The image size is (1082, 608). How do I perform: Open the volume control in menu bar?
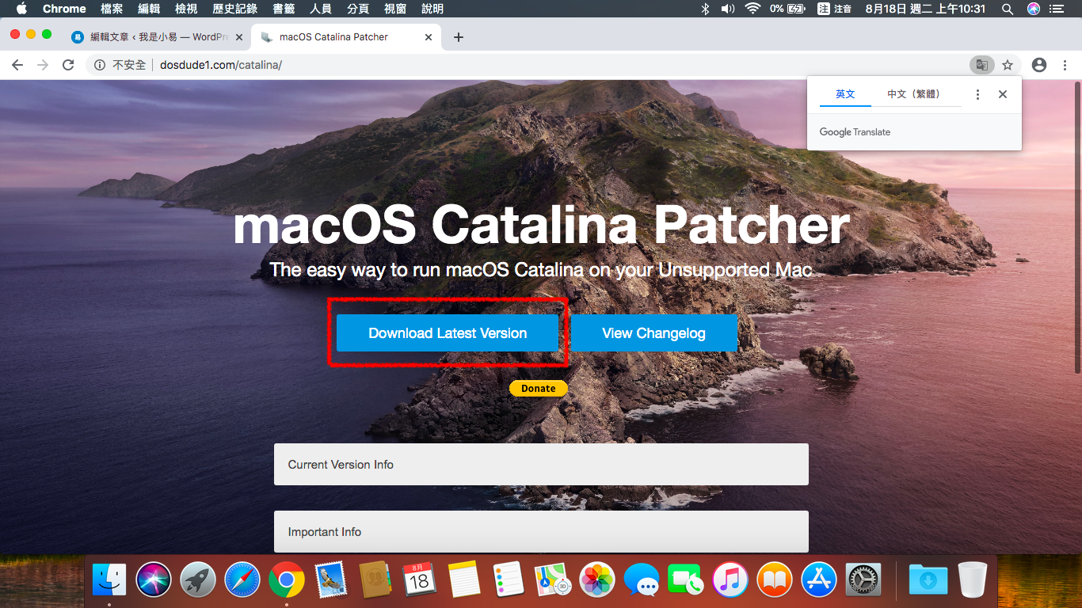click(x=728, y=9)
